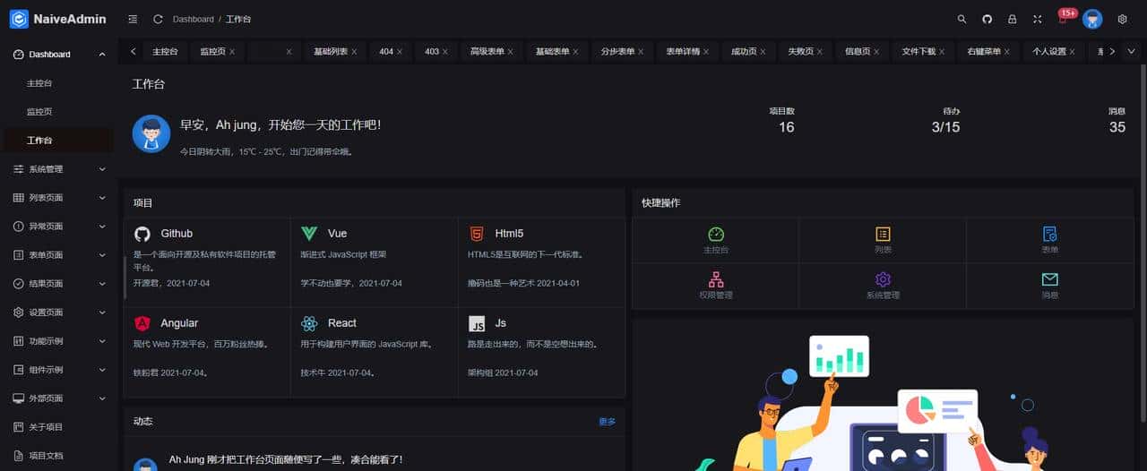Close the 表单详情 tab
Viewport: 1147px width, 471px height.
coord(707,52)
